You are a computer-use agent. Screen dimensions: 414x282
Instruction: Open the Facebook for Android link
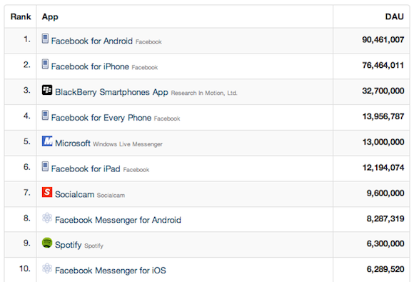pyautogui.click(x=92, y=41)
